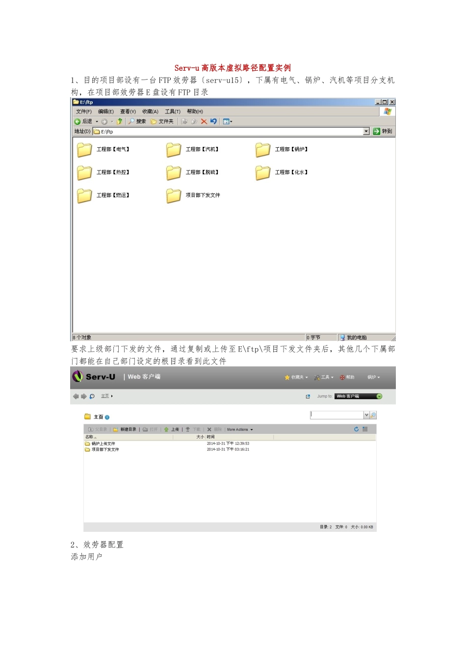Open the Jump to Web 客户端 dropdown

(359, 396)
